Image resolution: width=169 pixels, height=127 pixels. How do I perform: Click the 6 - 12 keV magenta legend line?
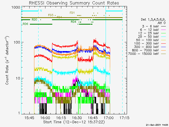[163, 30]
